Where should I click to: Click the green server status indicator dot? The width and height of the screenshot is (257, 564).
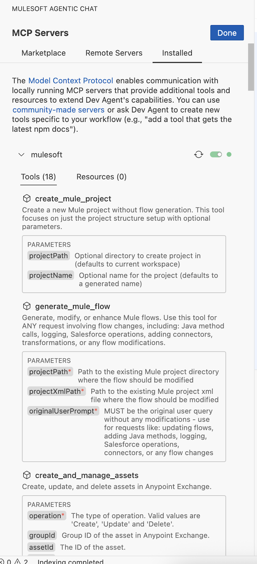pos(229,154)
